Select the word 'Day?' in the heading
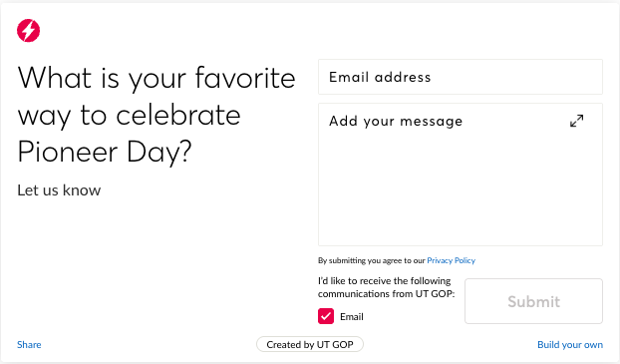Viewport: 620px width, 364px height. click(158, 153)
